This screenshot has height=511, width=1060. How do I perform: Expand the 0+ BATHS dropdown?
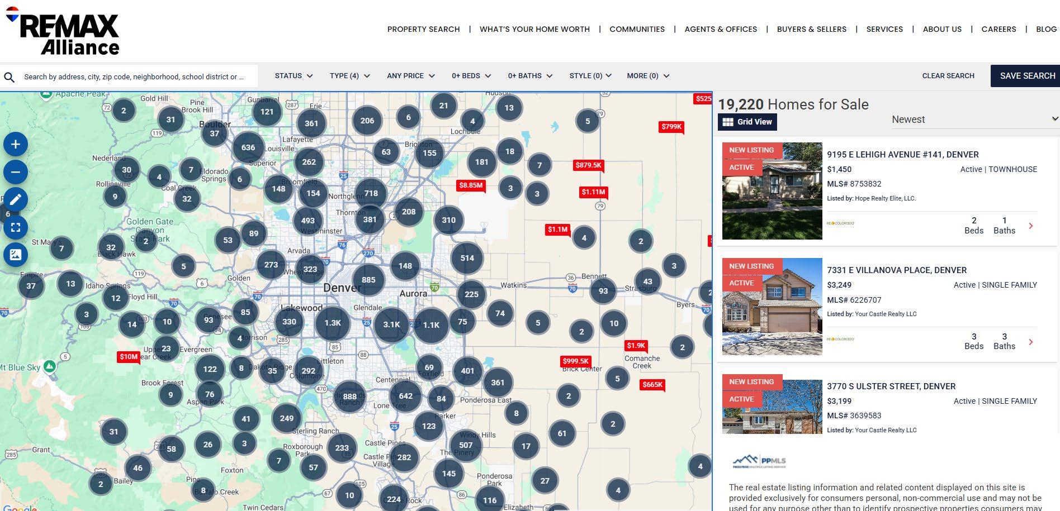coord(530,76)
